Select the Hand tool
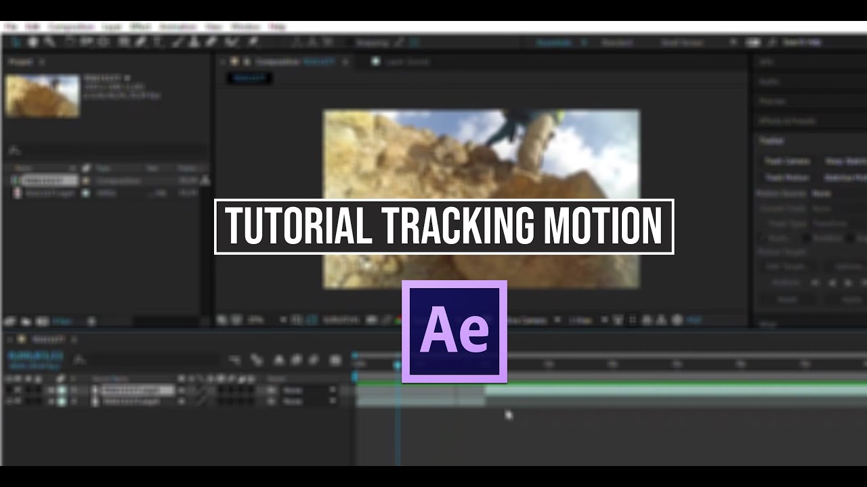 click(x=33, y=42)
